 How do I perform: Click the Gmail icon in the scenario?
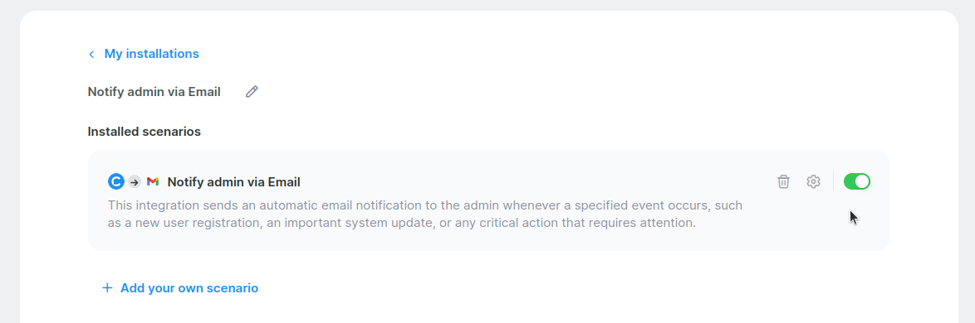153,181
